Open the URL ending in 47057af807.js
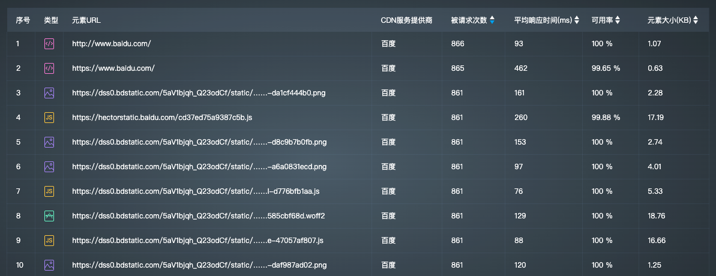 coord(197,241)
